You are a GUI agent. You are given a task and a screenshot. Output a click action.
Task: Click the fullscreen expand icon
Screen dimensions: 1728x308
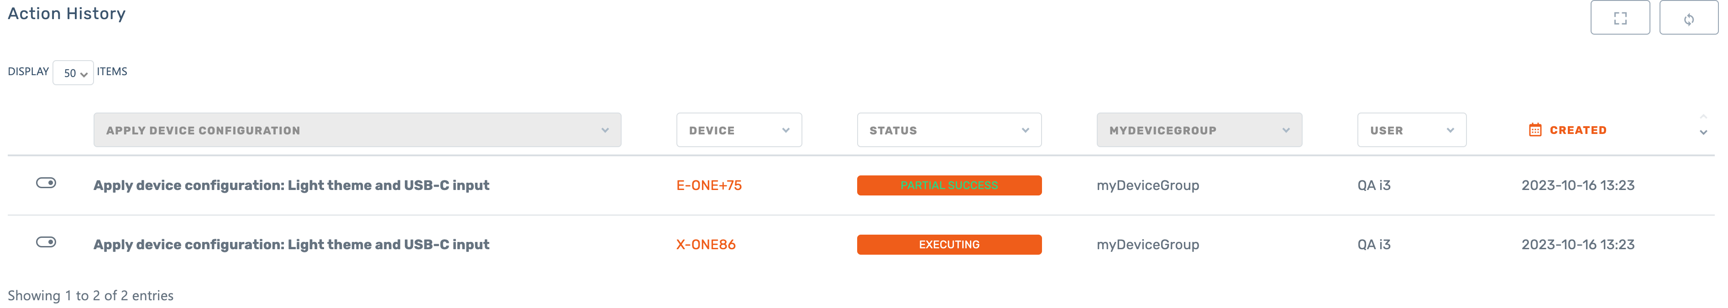[1619, 18]
